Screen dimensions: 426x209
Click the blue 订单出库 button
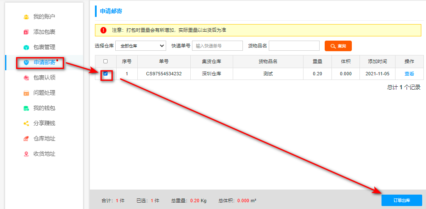[x=401, y=200]
